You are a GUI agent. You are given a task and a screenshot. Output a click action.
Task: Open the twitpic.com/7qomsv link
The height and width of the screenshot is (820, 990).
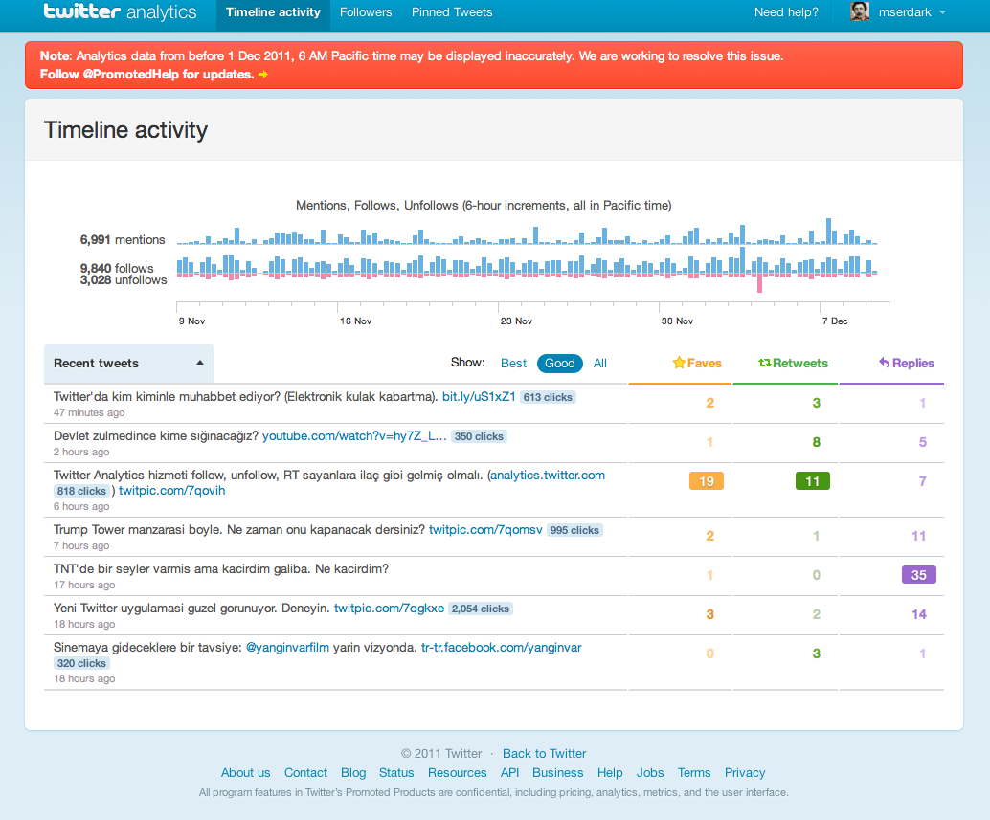[x=485, y=529]
